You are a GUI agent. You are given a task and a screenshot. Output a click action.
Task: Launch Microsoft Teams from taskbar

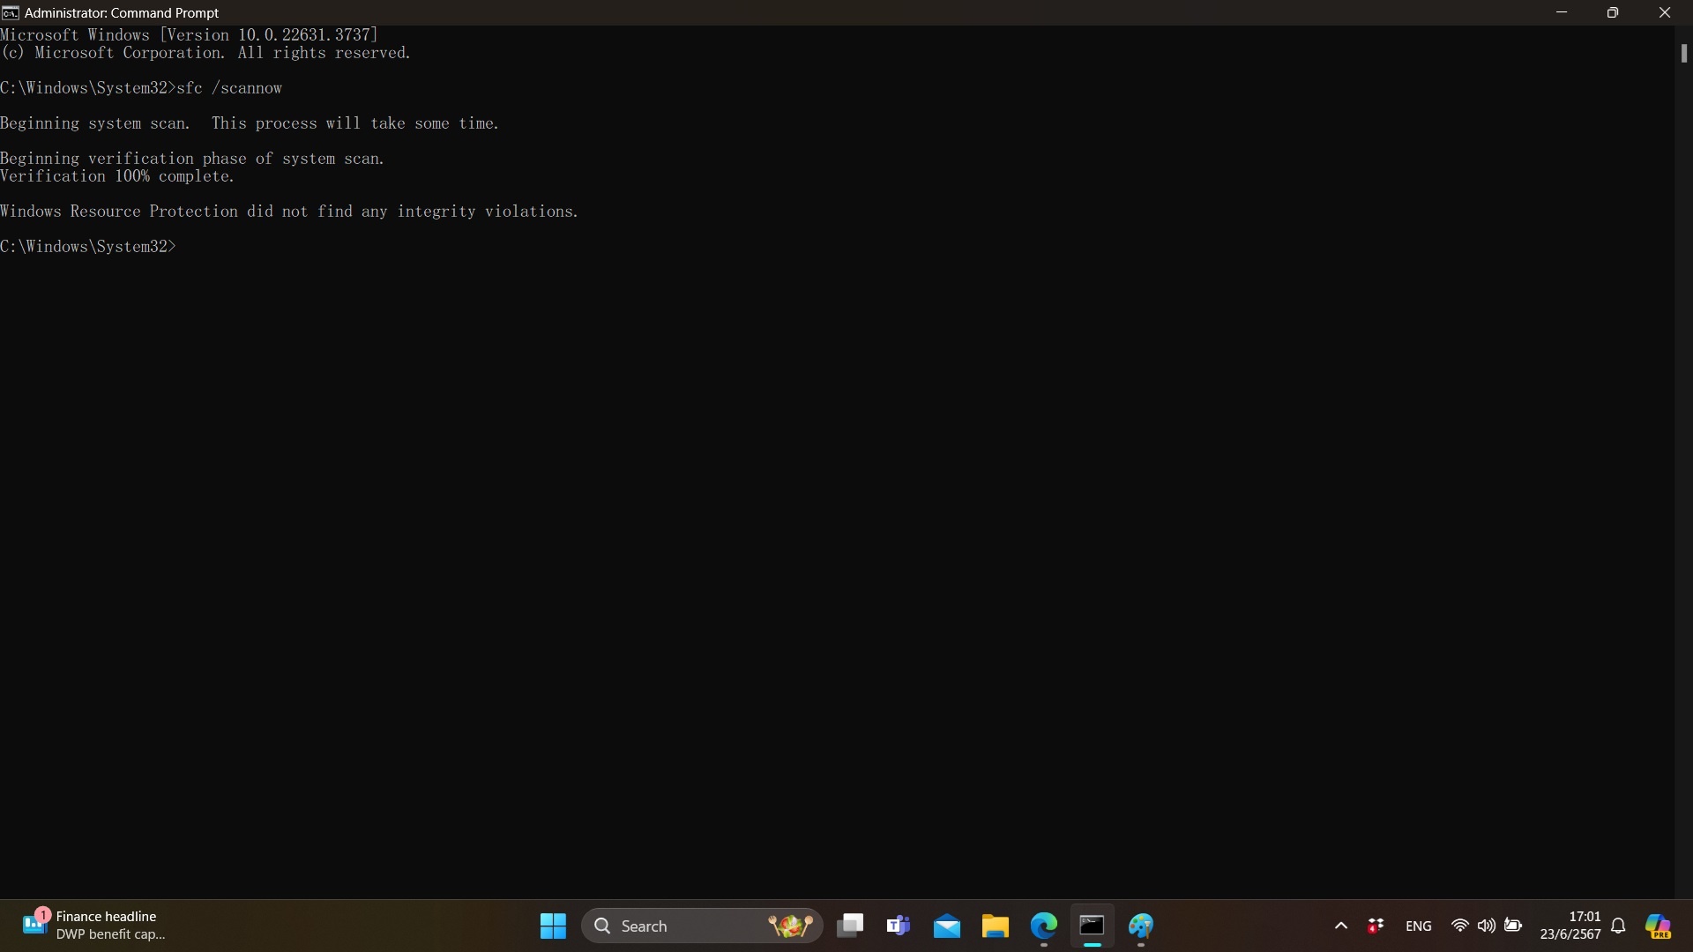click(x=899, y=926)
